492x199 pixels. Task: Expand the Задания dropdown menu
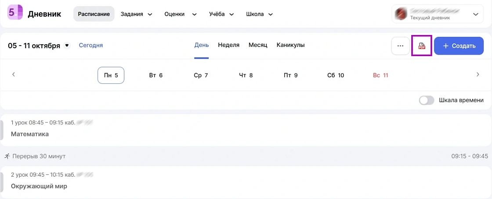pyautogui.click(x=136, y=14)
